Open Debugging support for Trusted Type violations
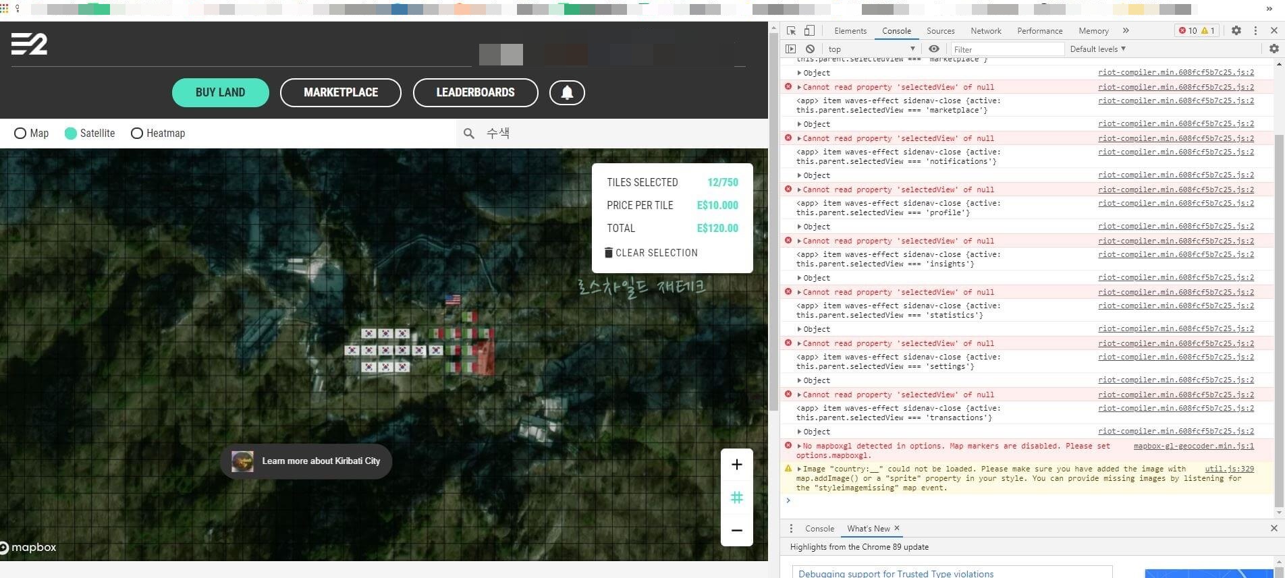Image resolution: width=1285 pixels, height=578 pixels. pos(896,573)
